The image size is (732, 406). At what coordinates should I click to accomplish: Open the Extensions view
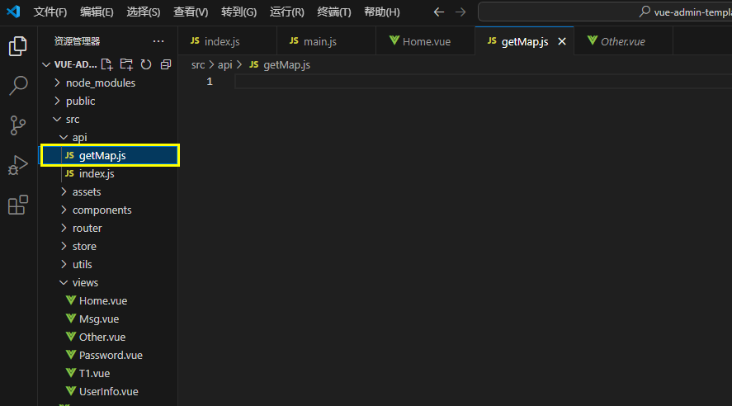click(x=17, y=205)
